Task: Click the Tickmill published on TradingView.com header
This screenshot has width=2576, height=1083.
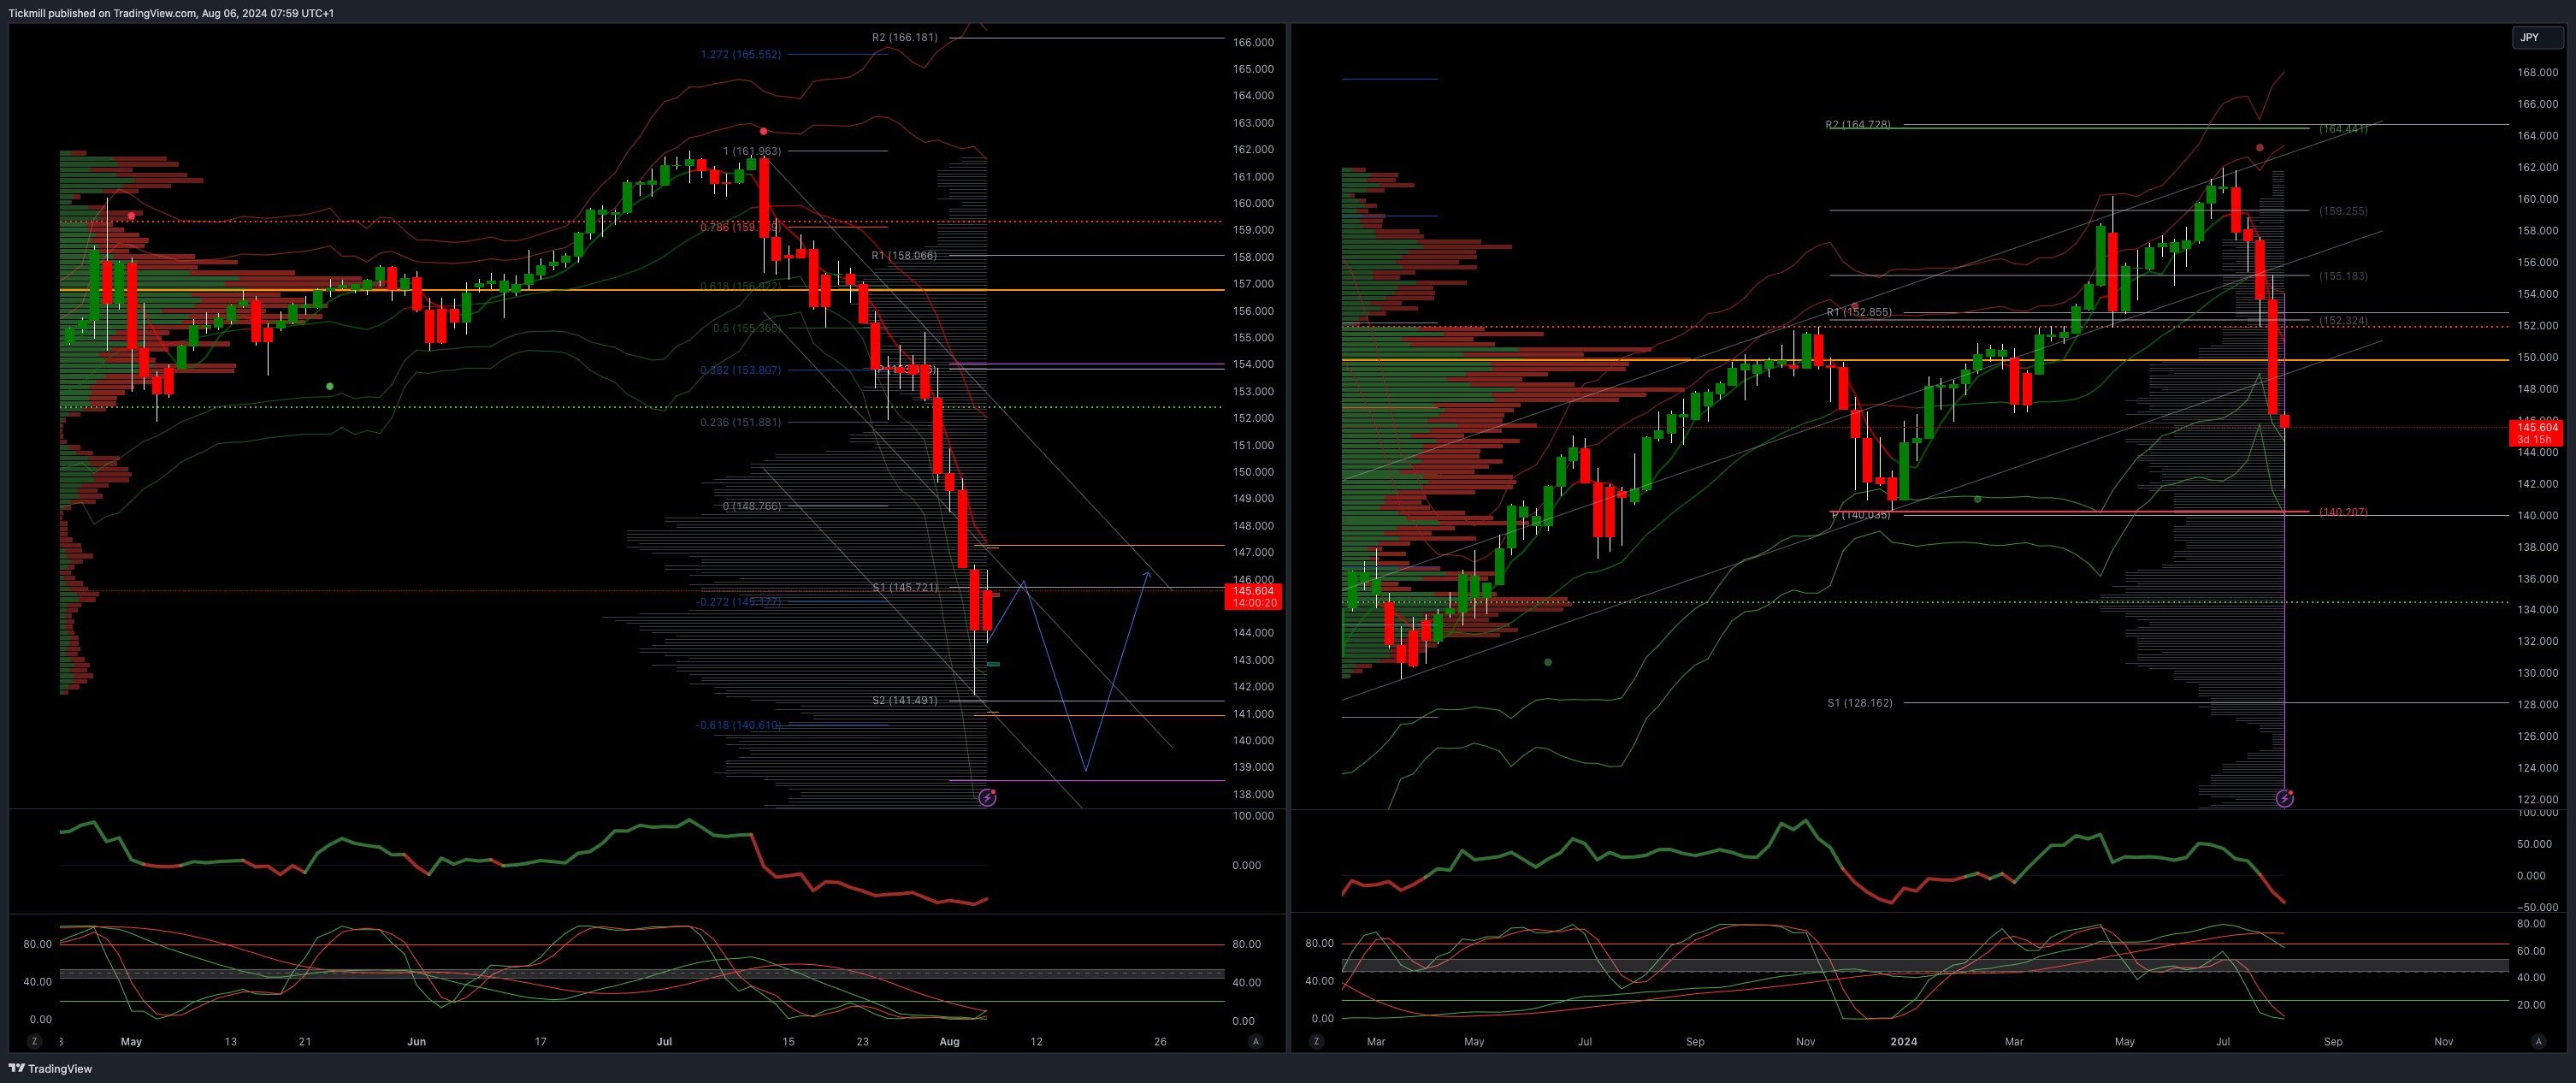Action: tap(171, 13)
